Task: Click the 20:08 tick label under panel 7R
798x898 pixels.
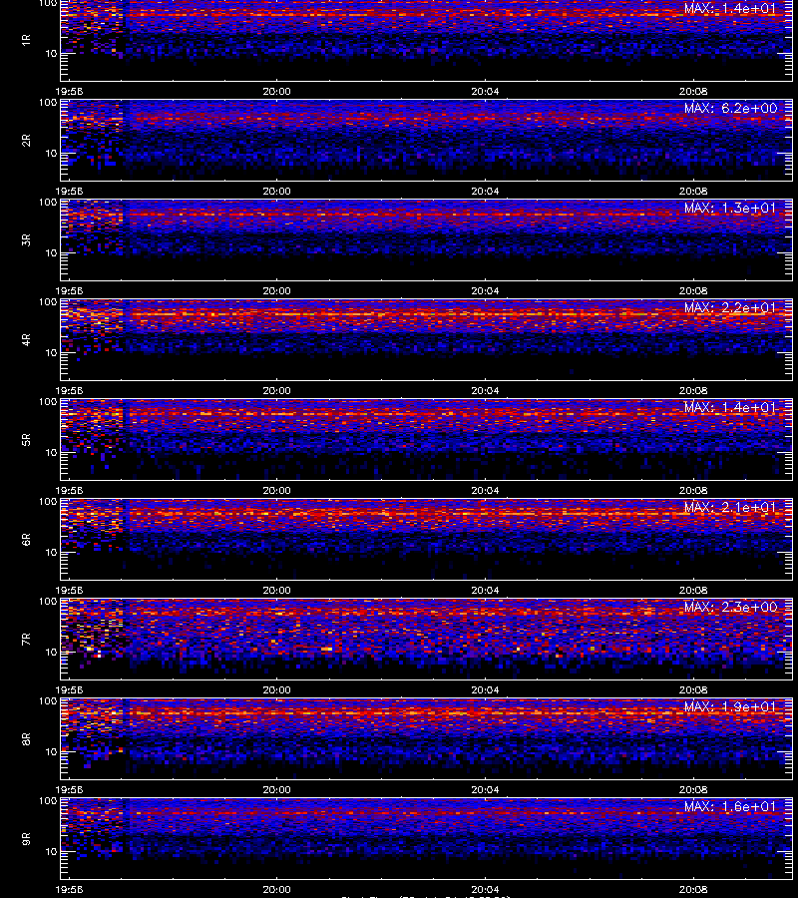Action: 693,690
